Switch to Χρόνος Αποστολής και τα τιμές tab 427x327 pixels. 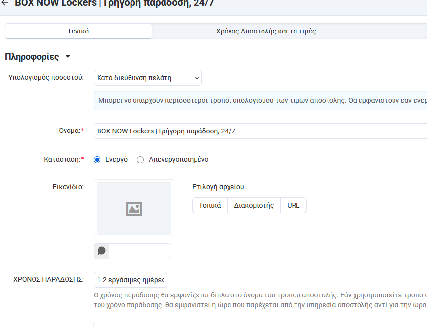tap(266, 31)
